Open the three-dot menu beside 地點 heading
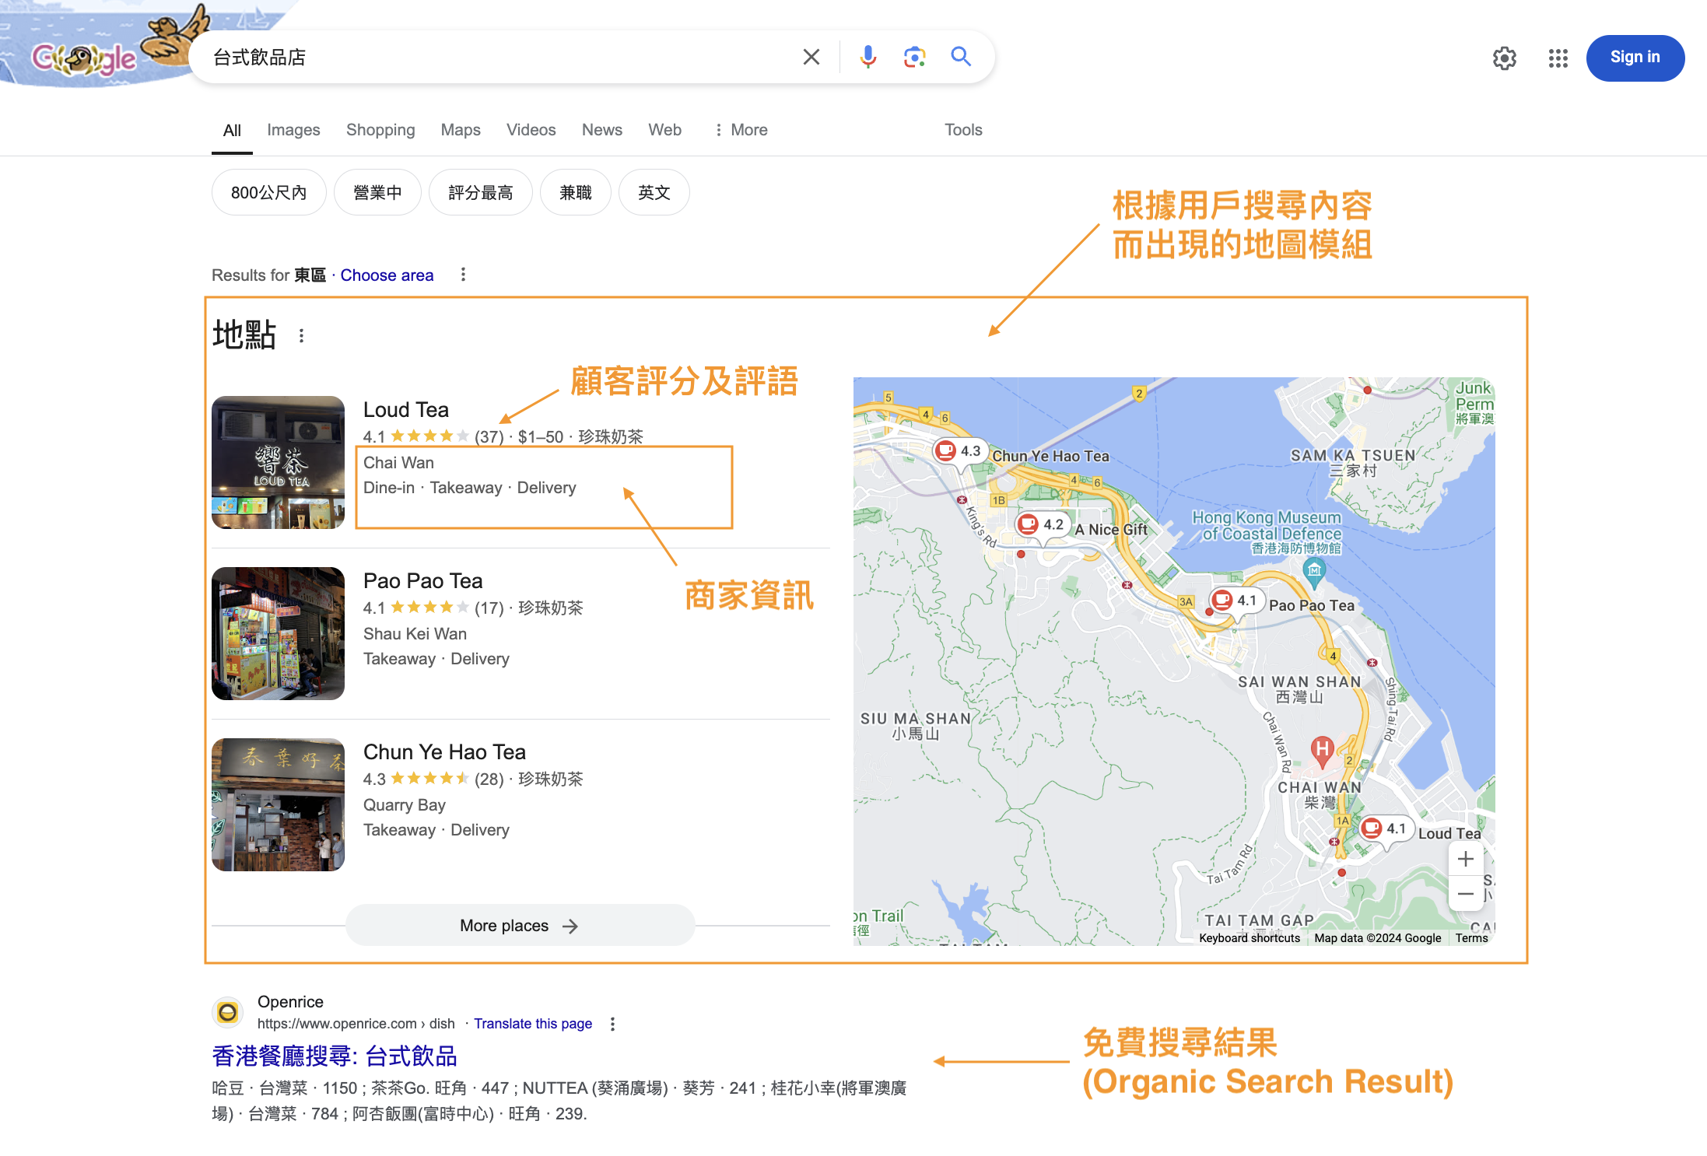Viewport: 1707px width, 1156px height. (301, 335)
